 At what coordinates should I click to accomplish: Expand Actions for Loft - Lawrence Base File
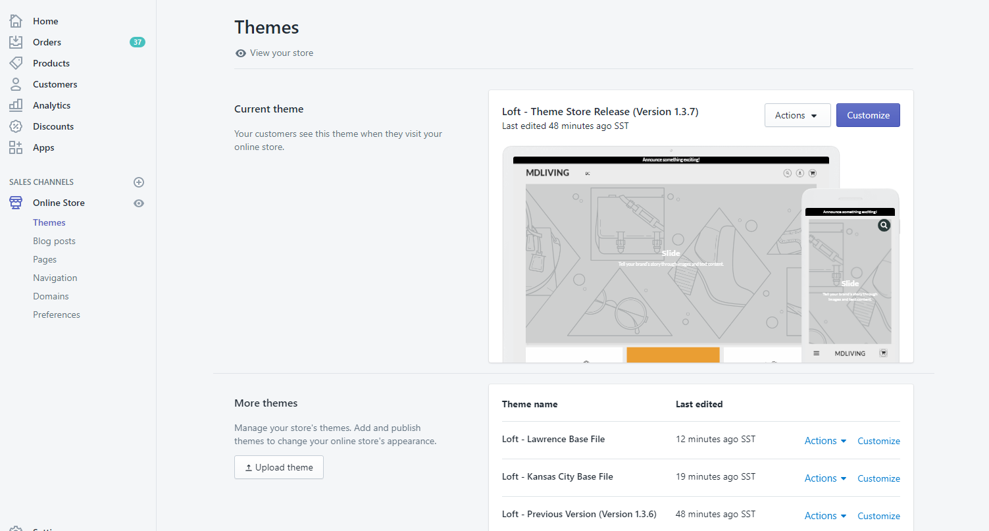[825, 441]
